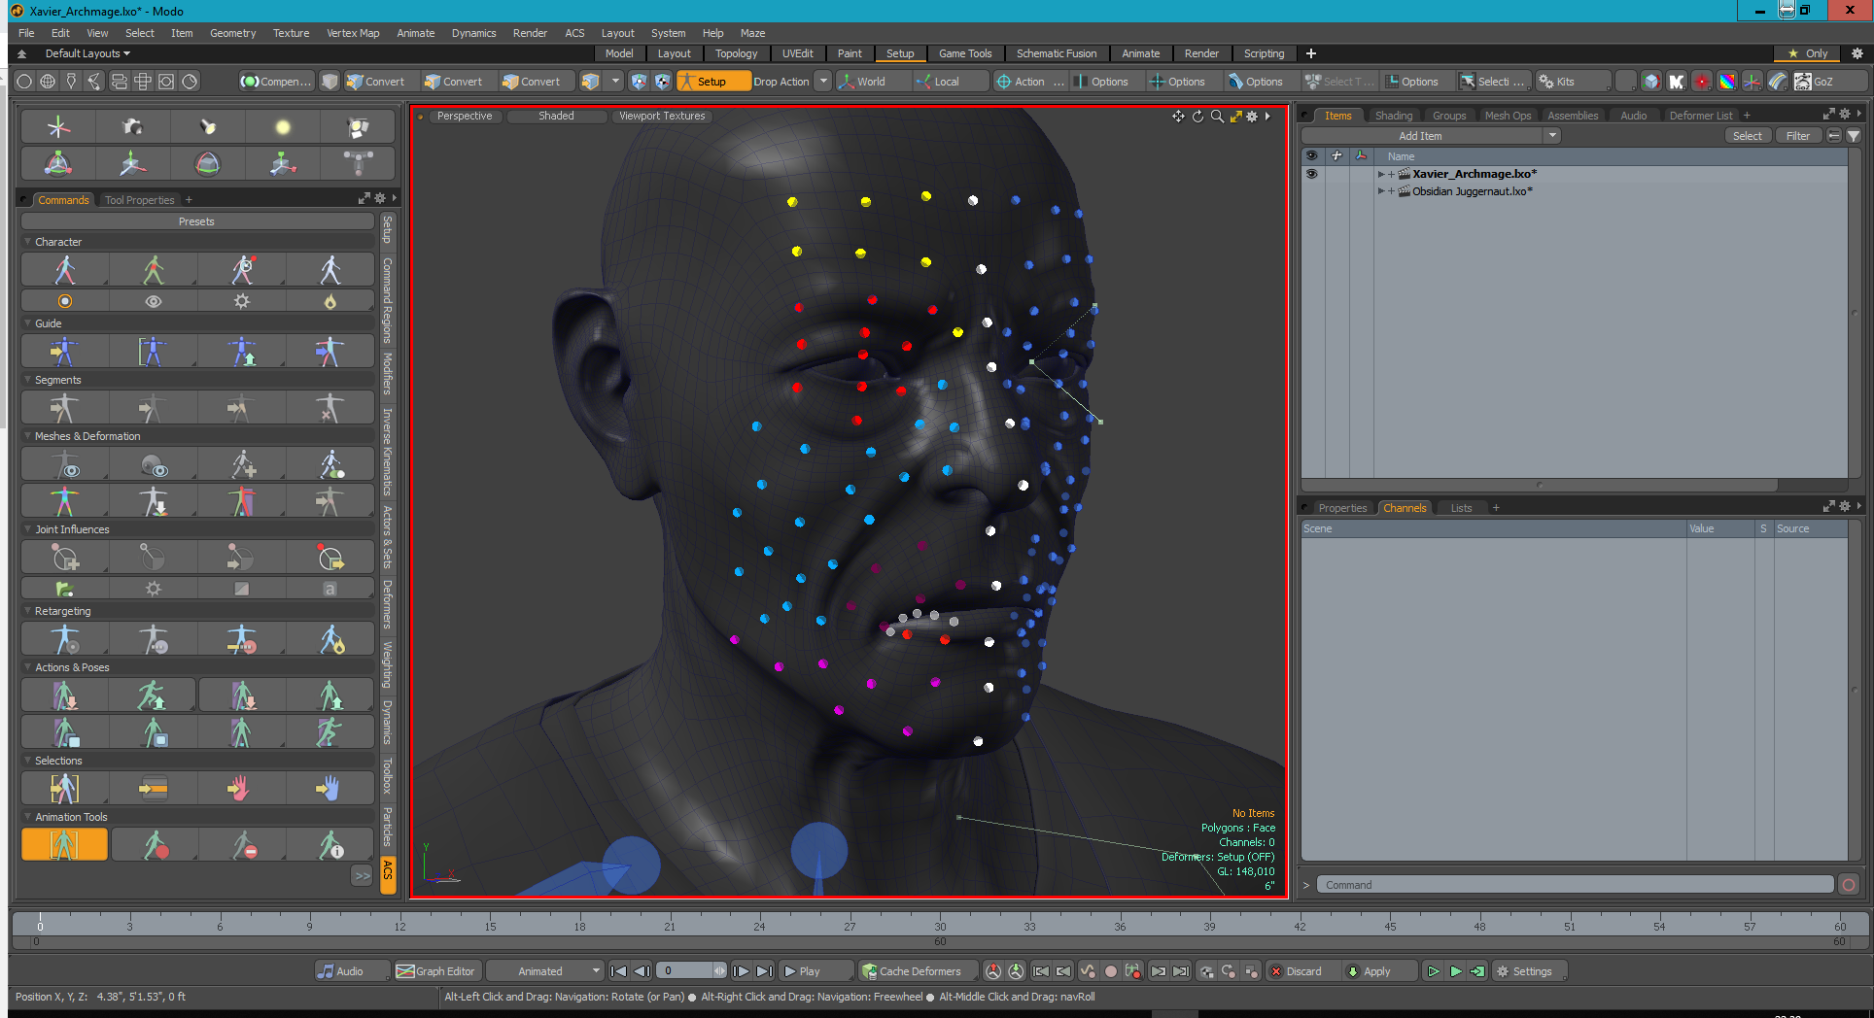This screenshot has width=1874, height=1018.
Task: Open the Viewport Textures option
Action: click(x=662, y=117)
